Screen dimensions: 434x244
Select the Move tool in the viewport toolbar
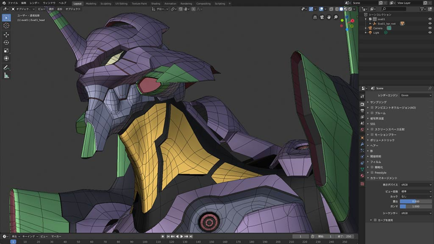6,35
